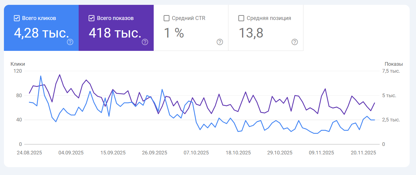Viewport: 416px width, 175px height.
Task: Click the 15.09.2025 date label
Action: (113, 153)
